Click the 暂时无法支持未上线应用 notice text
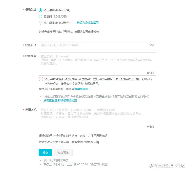 (x=69, y=142)
